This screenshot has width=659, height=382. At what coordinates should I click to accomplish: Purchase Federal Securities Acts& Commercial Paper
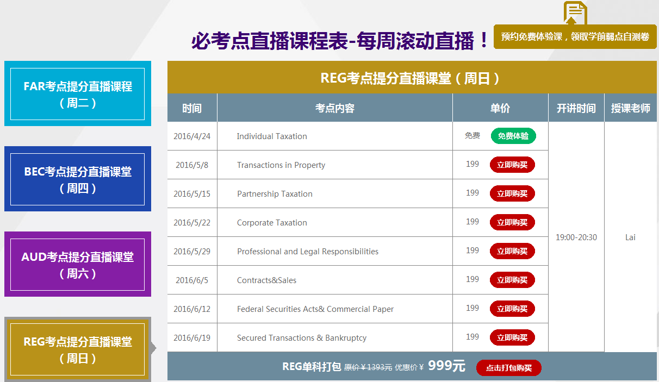[x=512, y=309]
